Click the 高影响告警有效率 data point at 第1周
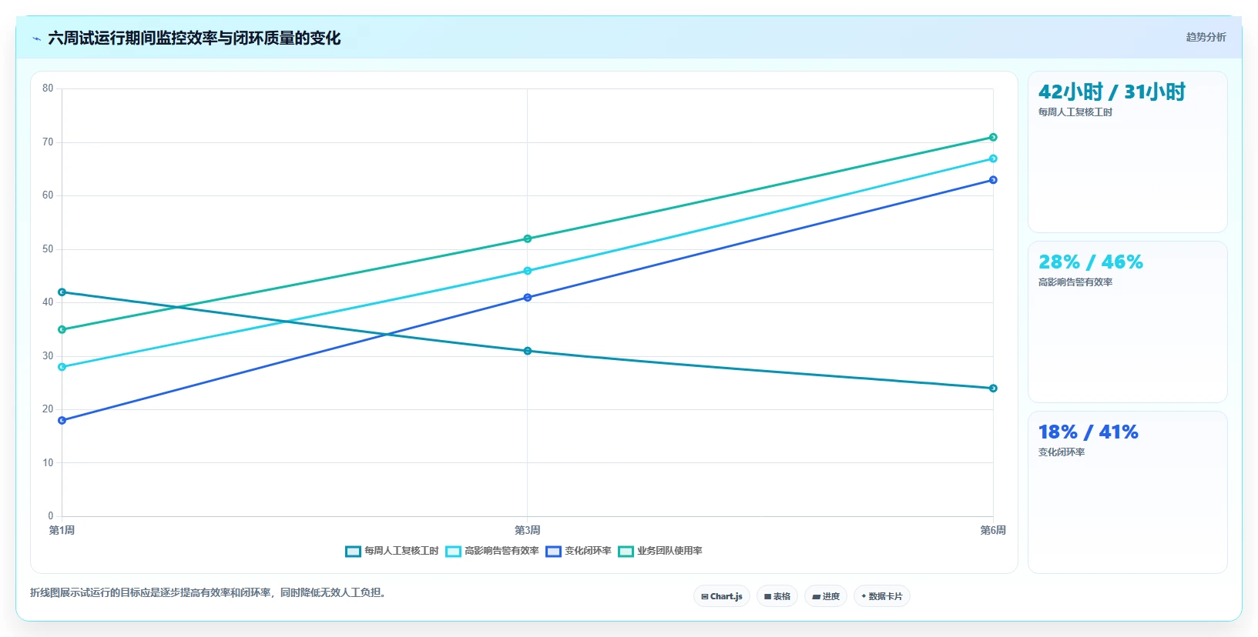The height and width of the screenshot is (637, 1258). (62, 367)
